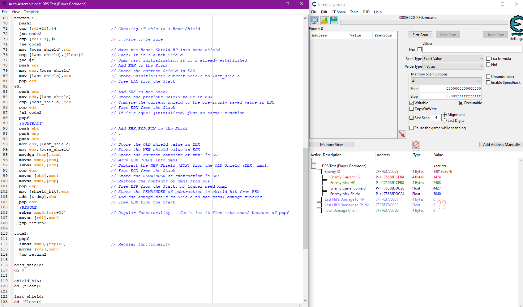Click the Stop address field

tap(451, 96)
